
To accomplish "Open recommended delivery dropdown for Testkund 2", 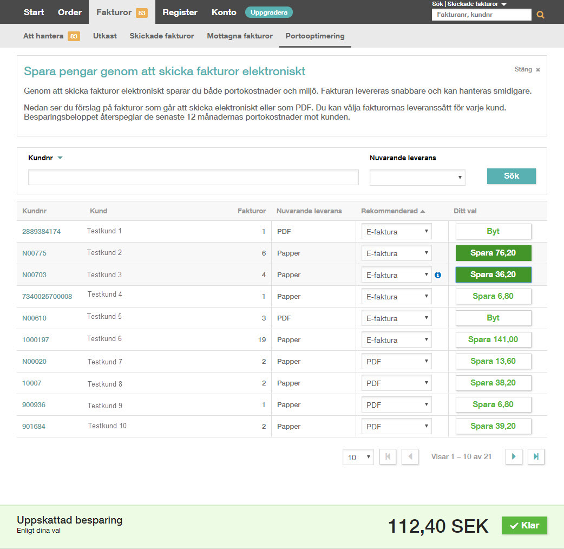I will (x=396, y=253).
